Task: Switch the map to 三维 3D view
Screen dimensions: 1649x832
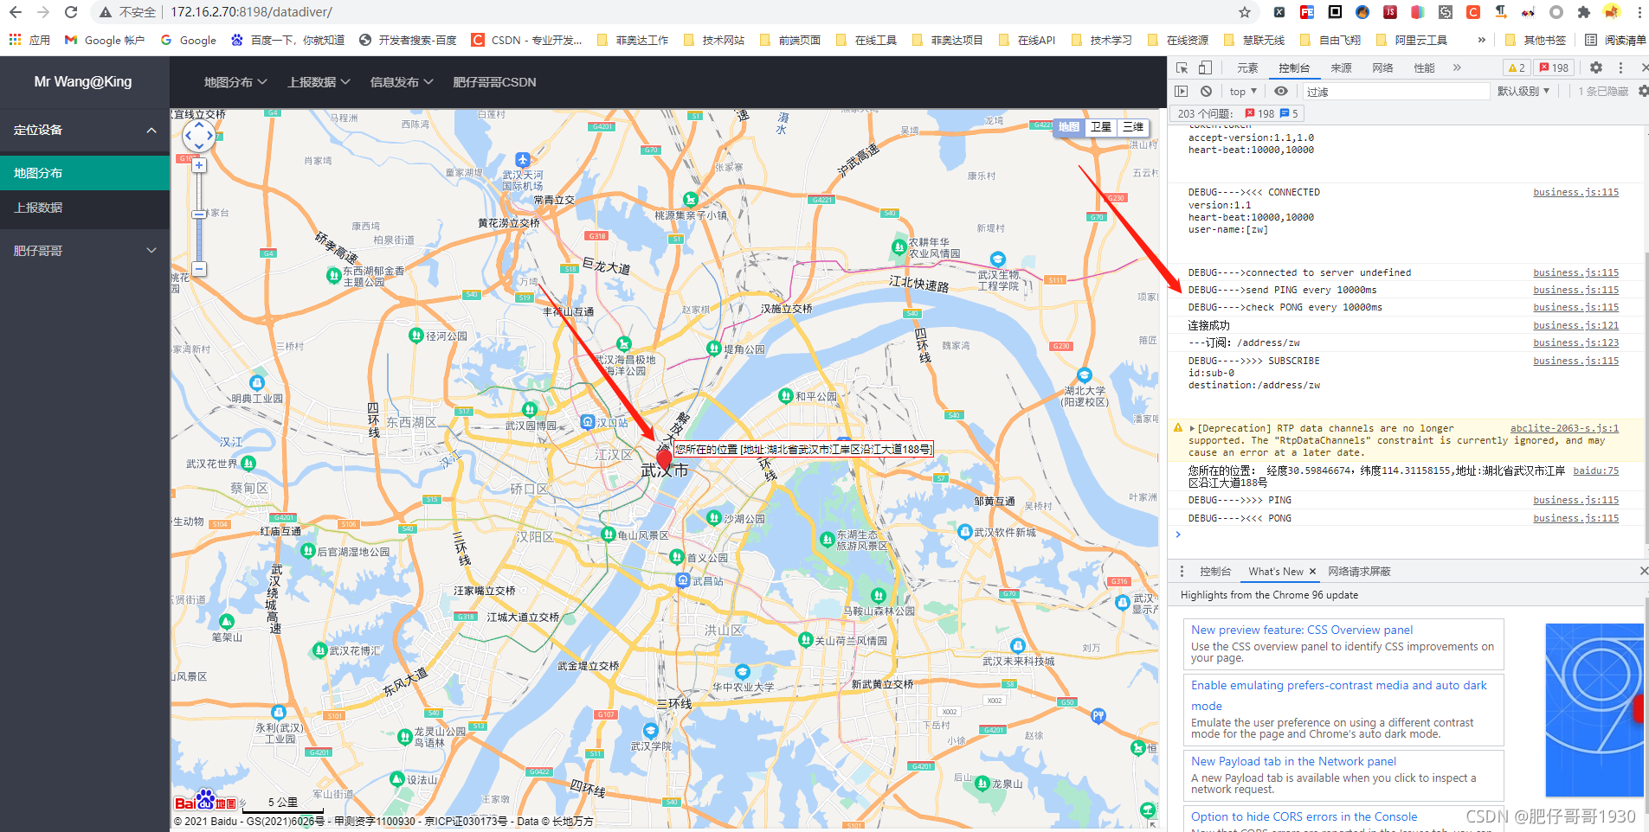Action: [x=1133, y=127]
